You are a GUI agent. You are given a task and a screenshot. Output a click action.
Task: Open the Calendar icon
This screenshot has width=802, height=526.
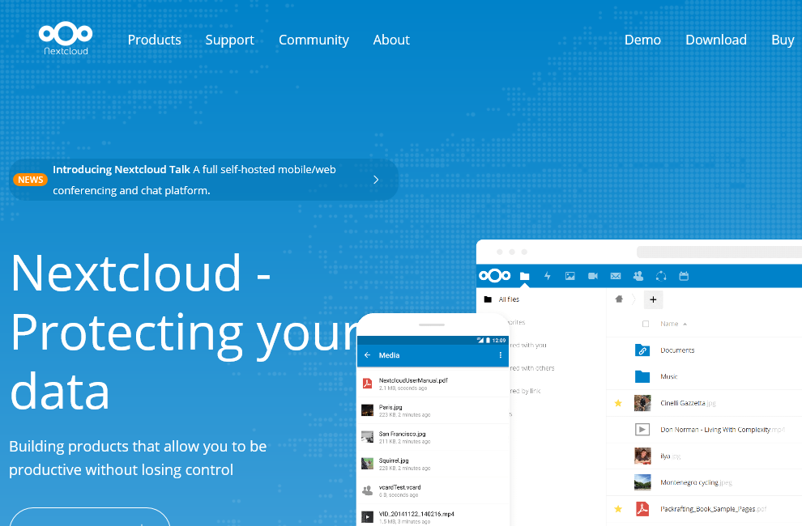684,276
